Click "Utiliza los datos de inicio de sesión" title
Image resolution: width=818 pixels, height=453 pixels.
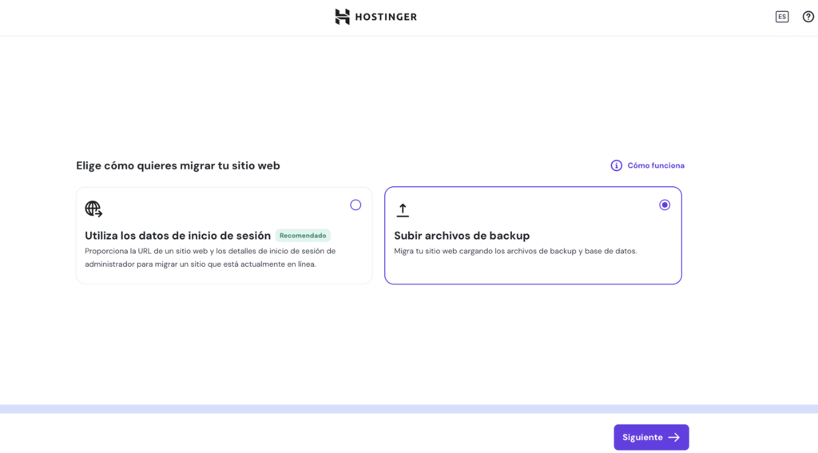[x=177, y=236]
